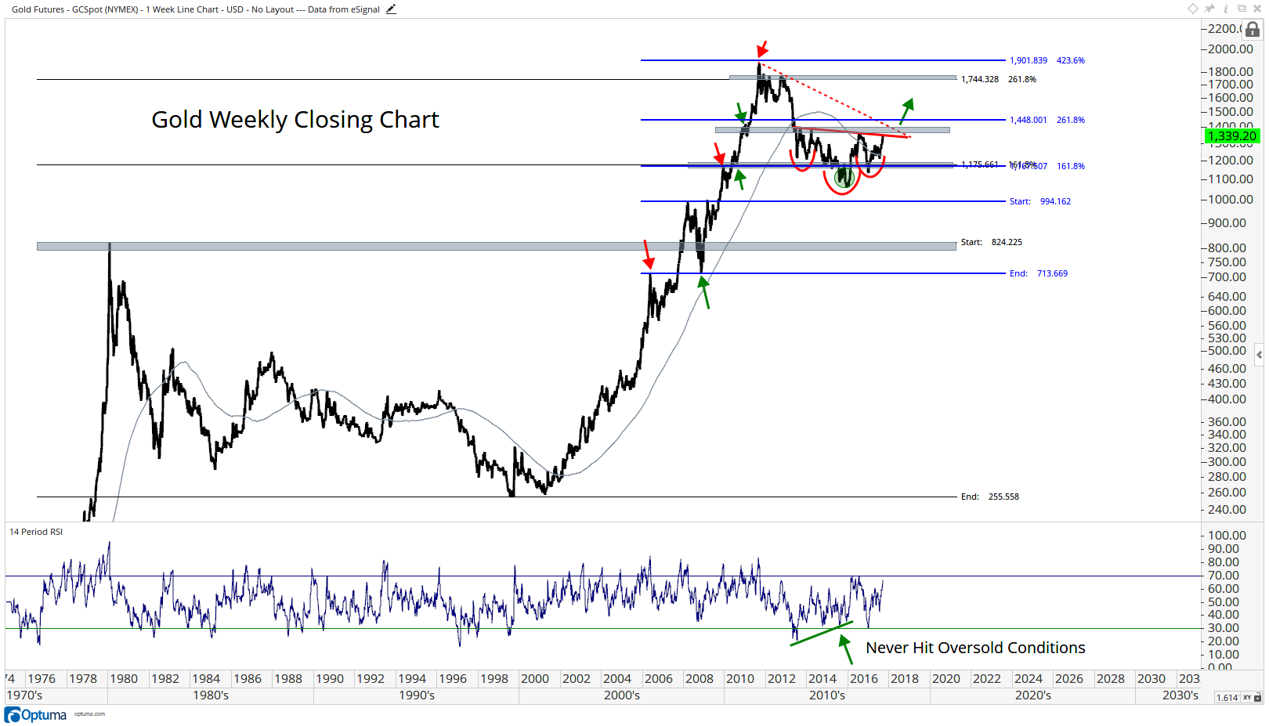Click the Optuma logo
The height and width of the screenshot is (726, 1269).
(x=35, y=715)
